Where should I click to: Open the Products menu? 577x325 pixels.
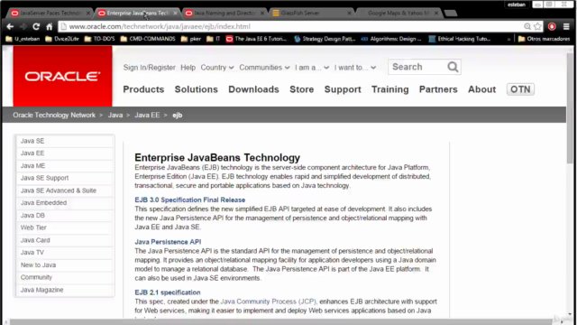[x=143, y=89]
